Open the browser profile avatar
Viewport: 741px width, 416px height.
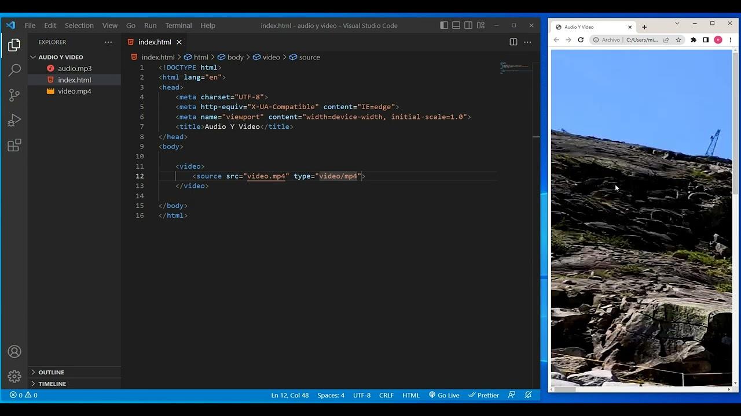[x=718, y=40]
